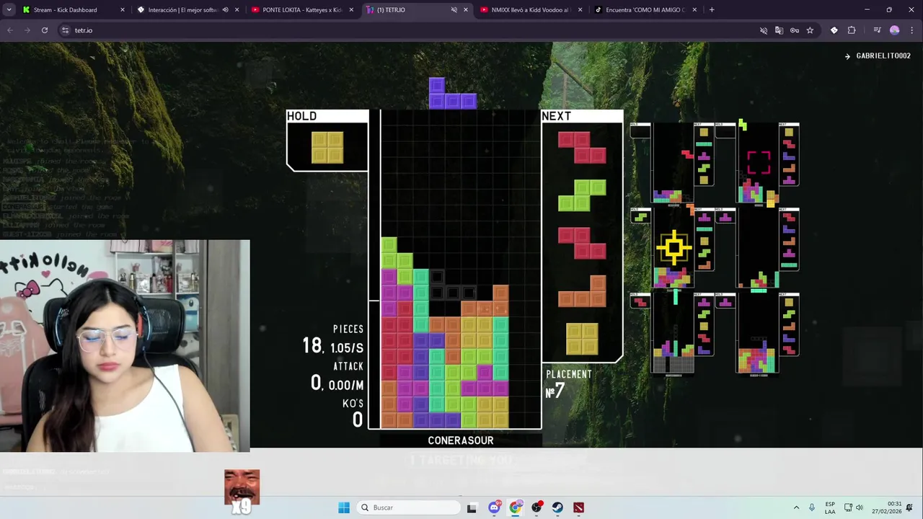923x519 pixels.
Task: Open the extensions puzzle menu
Action: [x=852, y=30]
